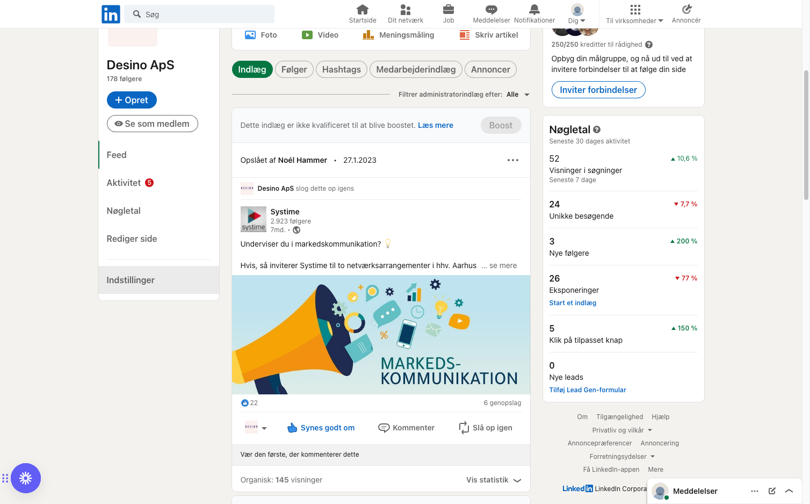Viewport: 810px width, 504px height.
Task: Follow the Læs mere link
Action: [436, 125]
